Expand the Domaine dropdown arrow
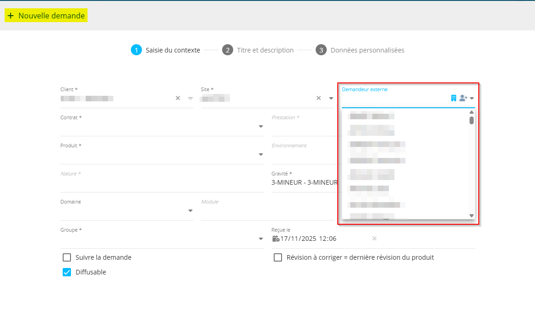 coord(190,211)
